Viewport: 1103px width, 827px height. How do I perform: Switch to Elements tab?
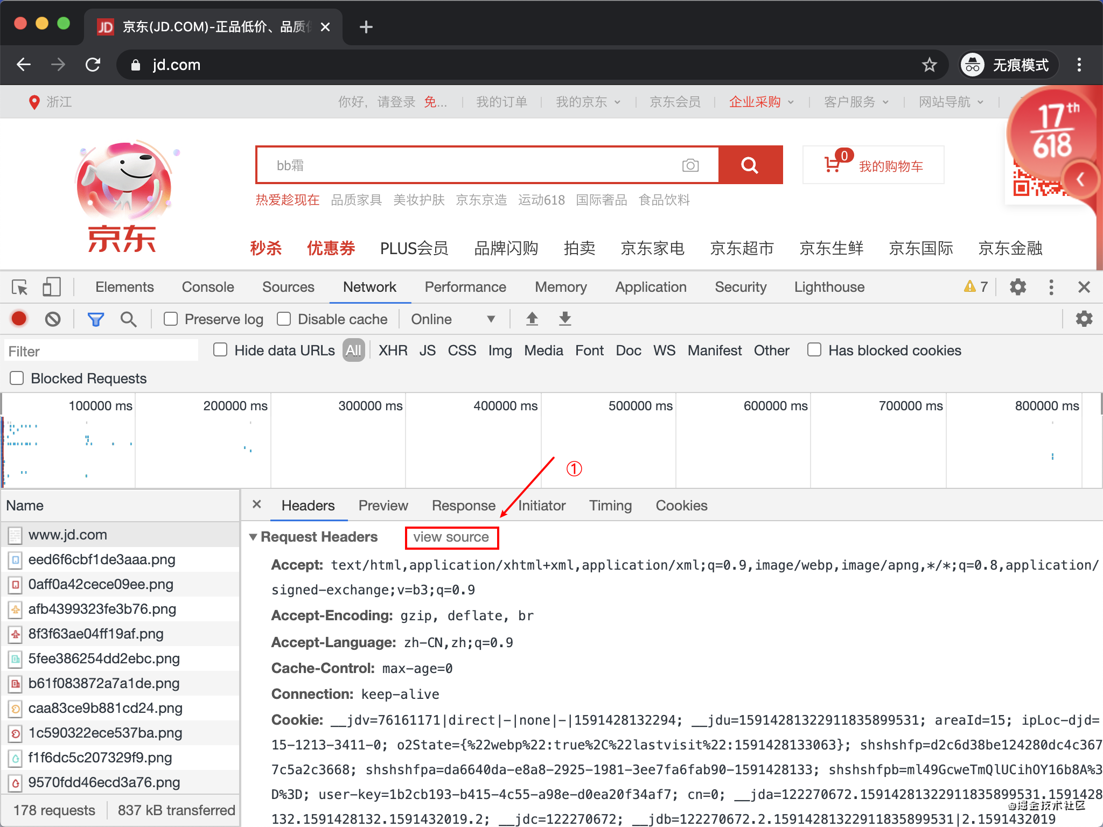point(124,287)
